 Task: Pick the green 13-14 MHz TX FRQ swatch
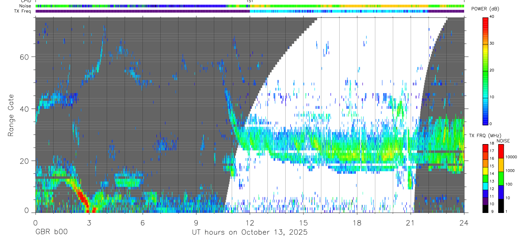pos(485,178)
